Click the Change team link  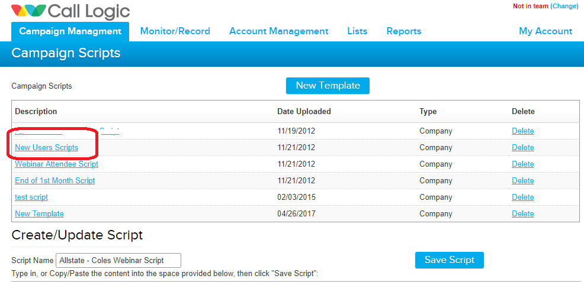click(x=564, y=7)
